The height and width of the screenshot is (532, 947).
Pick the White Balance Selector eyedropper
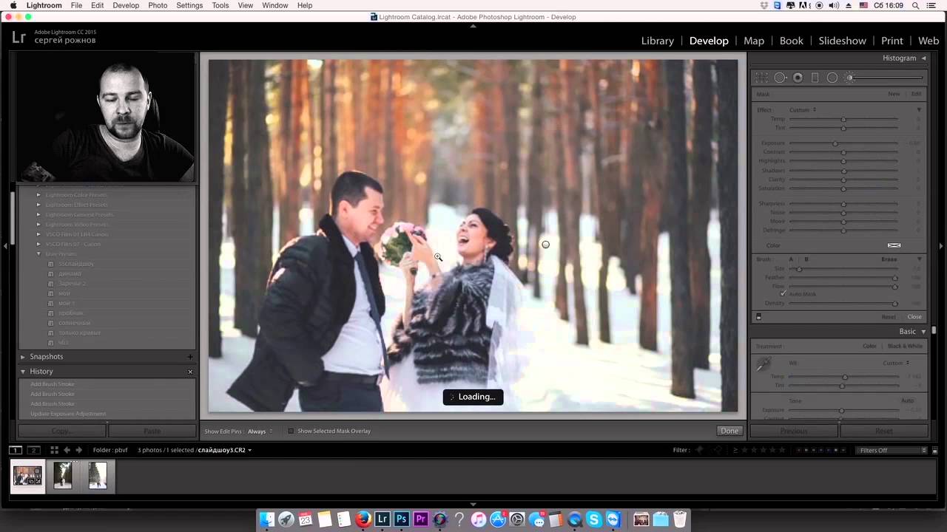pos(763,364)
